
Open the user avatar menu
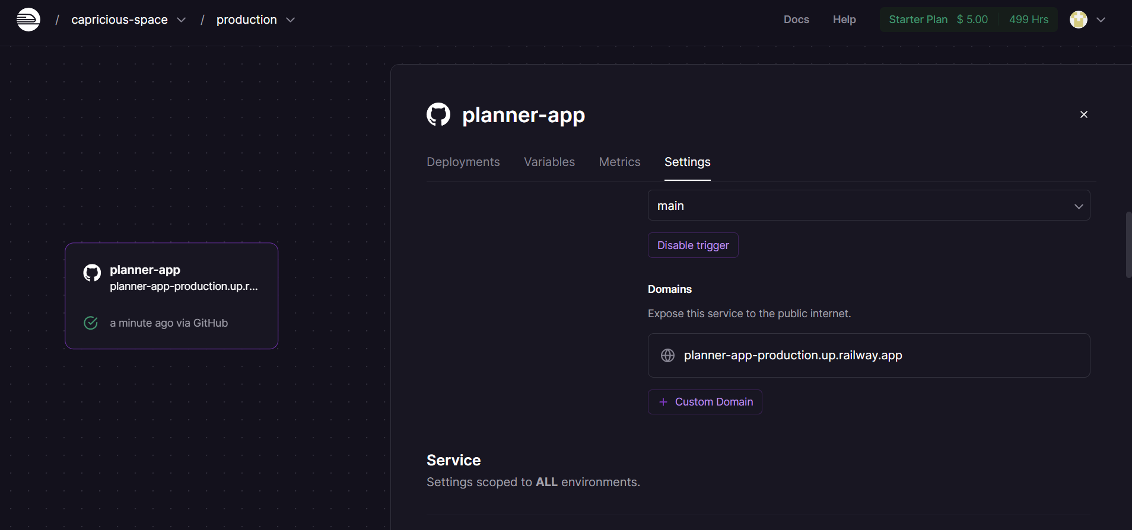[x=1078, y=20]
